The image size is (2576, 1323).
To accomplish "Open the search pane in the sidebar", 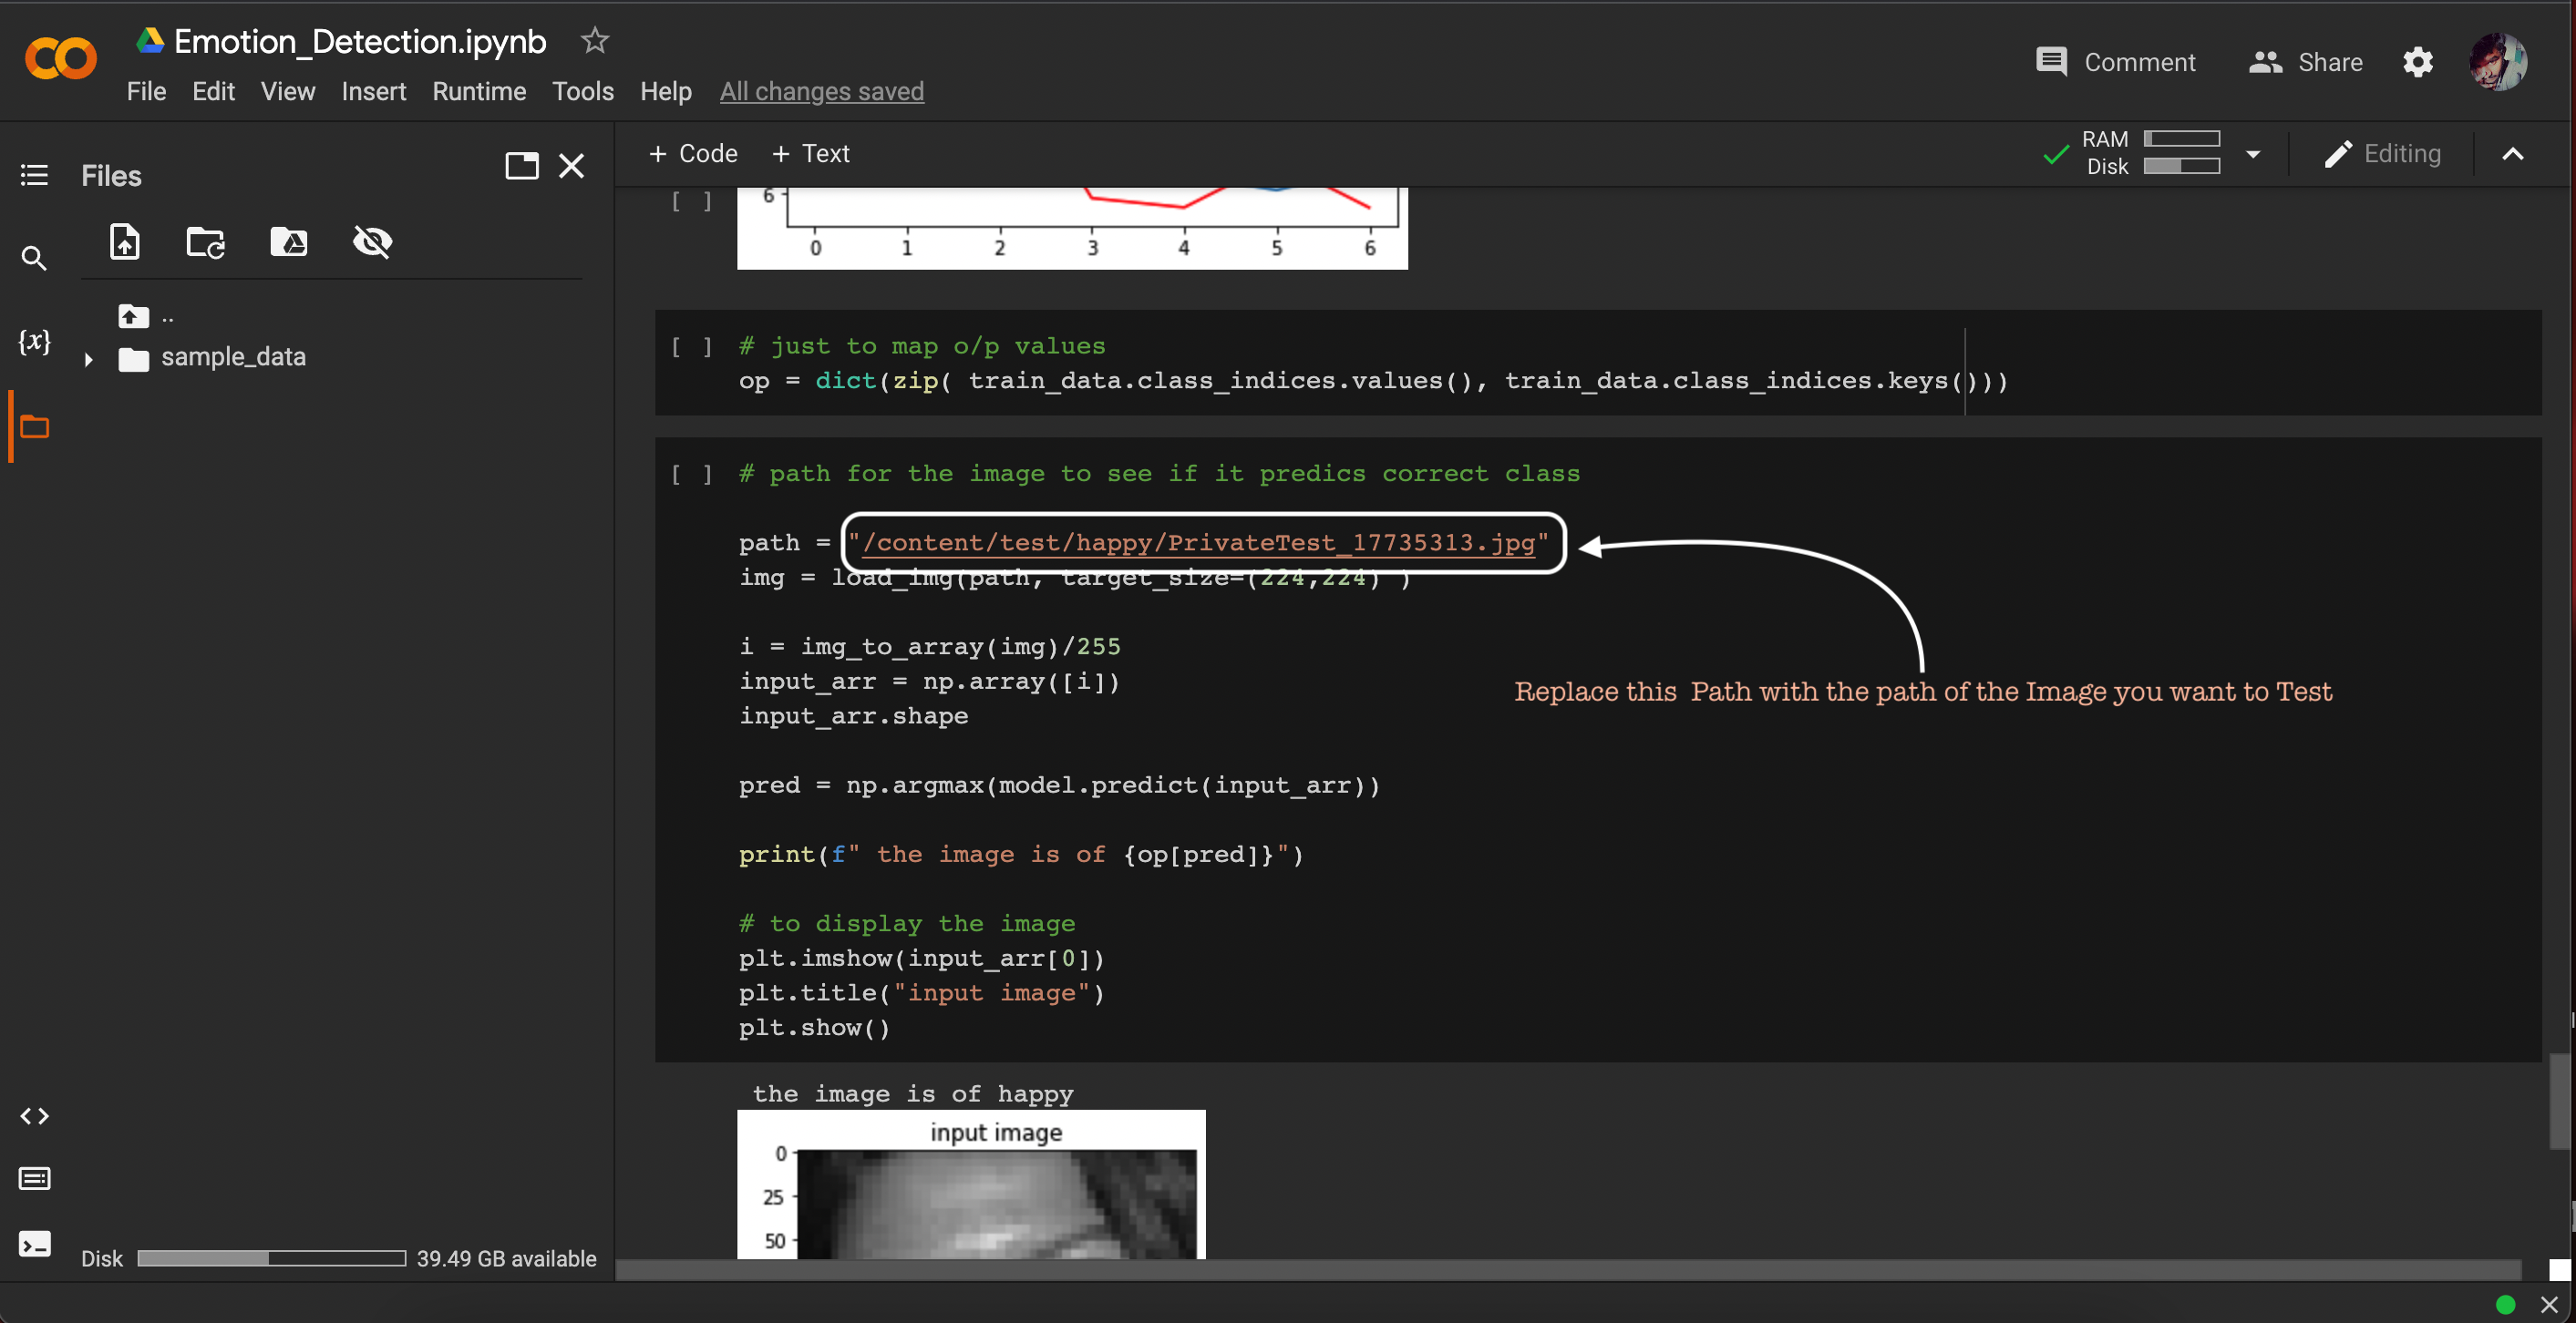I will (33, 258).
